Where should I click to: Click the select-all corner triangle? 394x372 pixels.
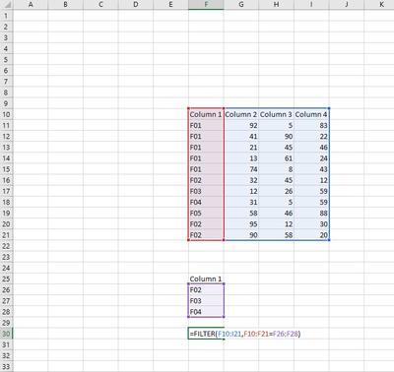[6, 5]
